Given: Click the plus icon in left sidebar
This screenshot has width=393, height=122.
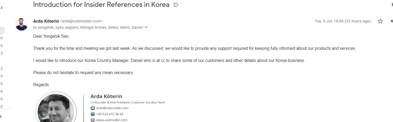Looking at the screenshot, I should tap(1, 116).
